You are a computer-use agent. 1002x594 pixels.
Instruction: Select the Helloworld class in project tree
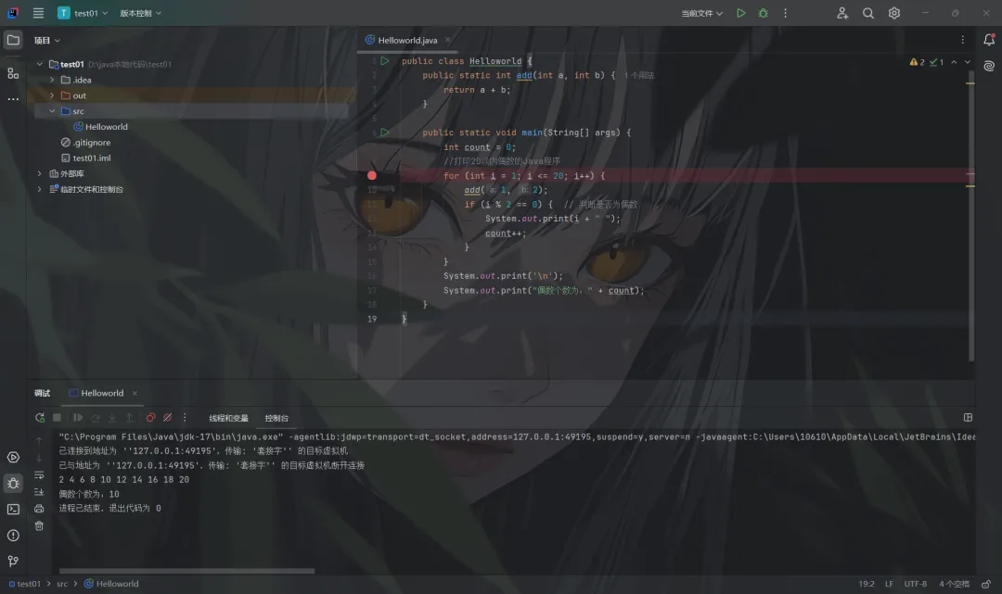tap(100, 126)
